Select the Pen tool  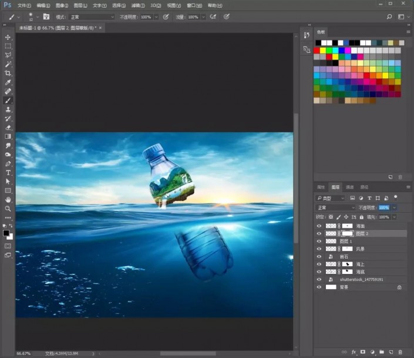[x=8, y=163]
